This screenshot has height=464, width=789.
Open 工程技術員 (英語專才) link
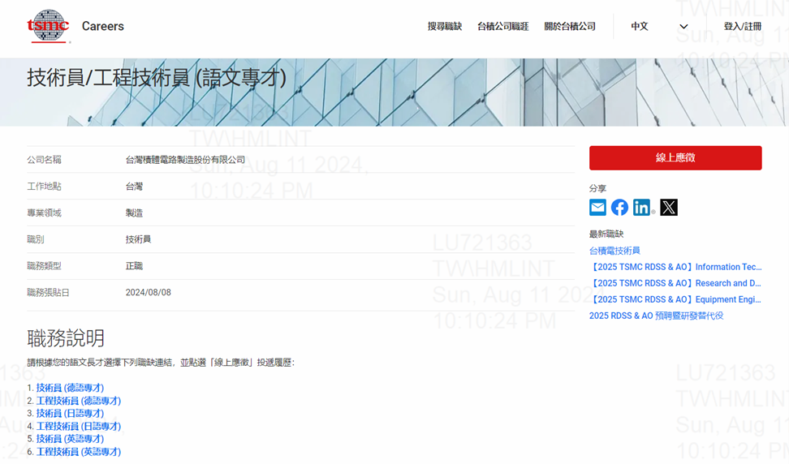pos(79,452)
